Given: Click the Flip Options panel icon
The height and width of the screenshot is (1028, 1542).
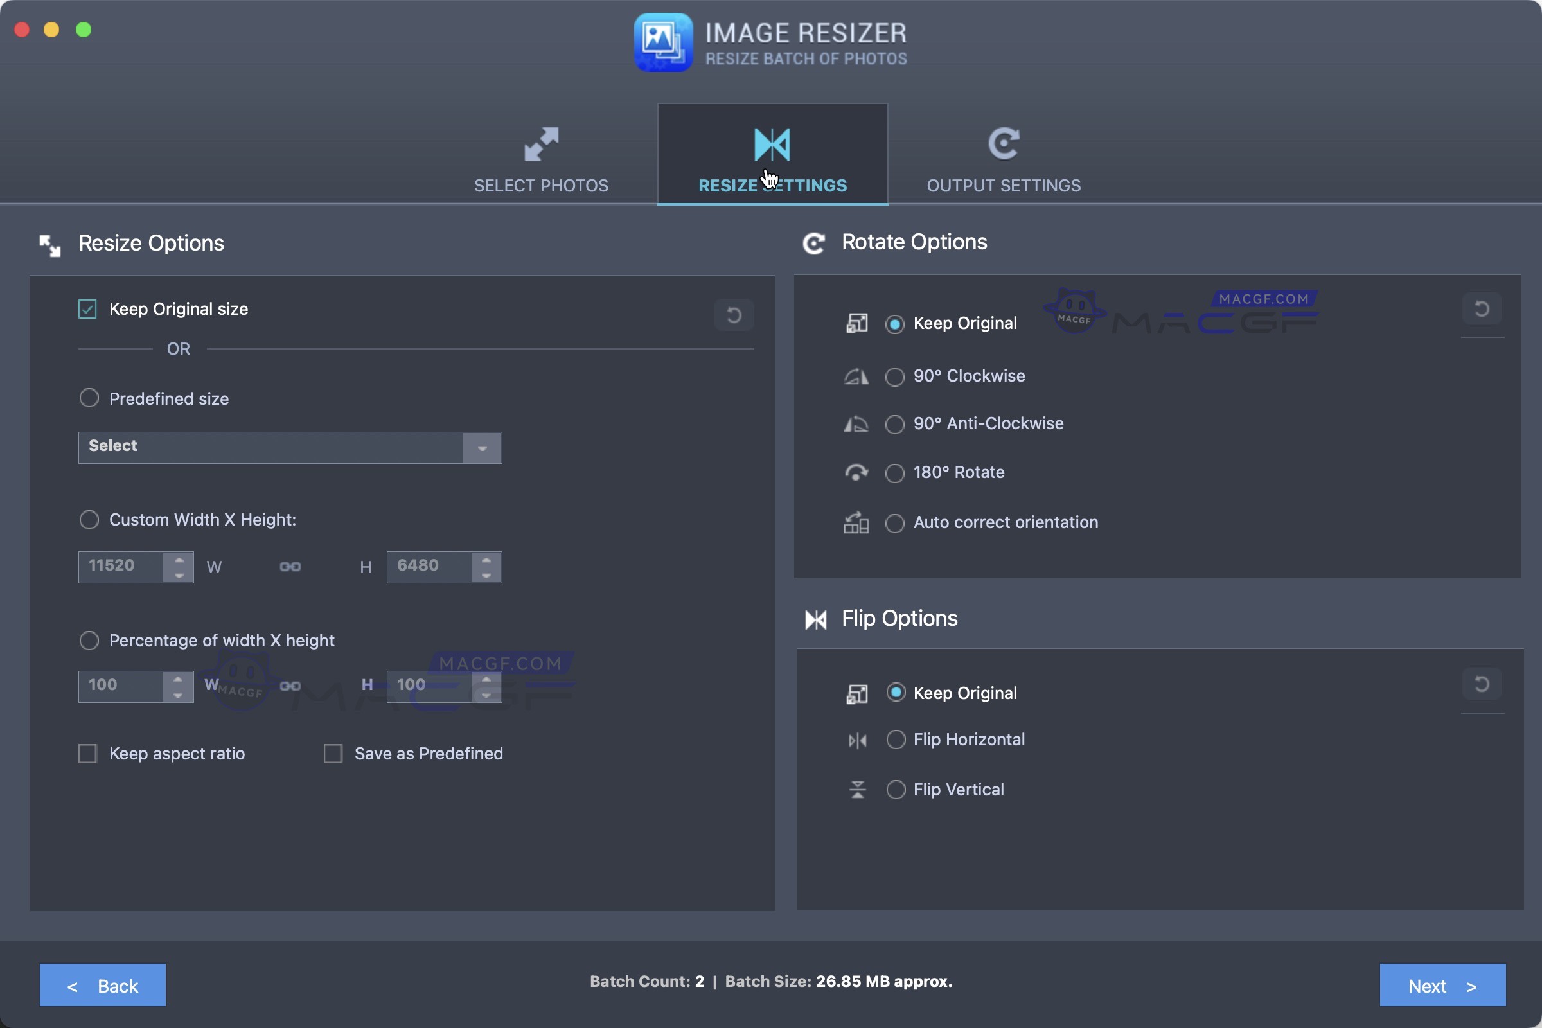Looking at the screenshot, I should tap(815, 619).
